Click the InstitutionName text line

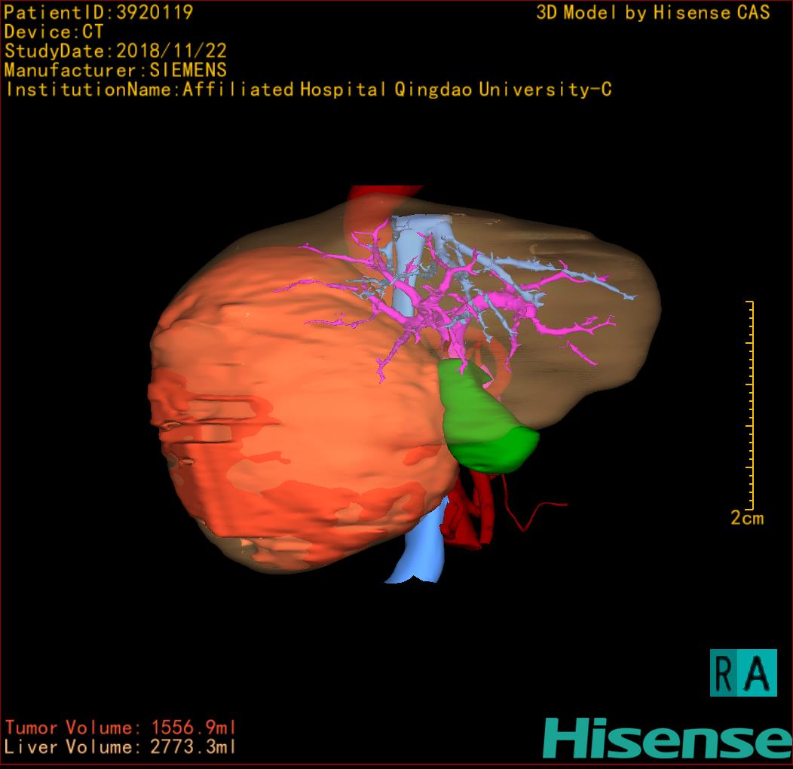pyautogui.click(x=308, y=90)
